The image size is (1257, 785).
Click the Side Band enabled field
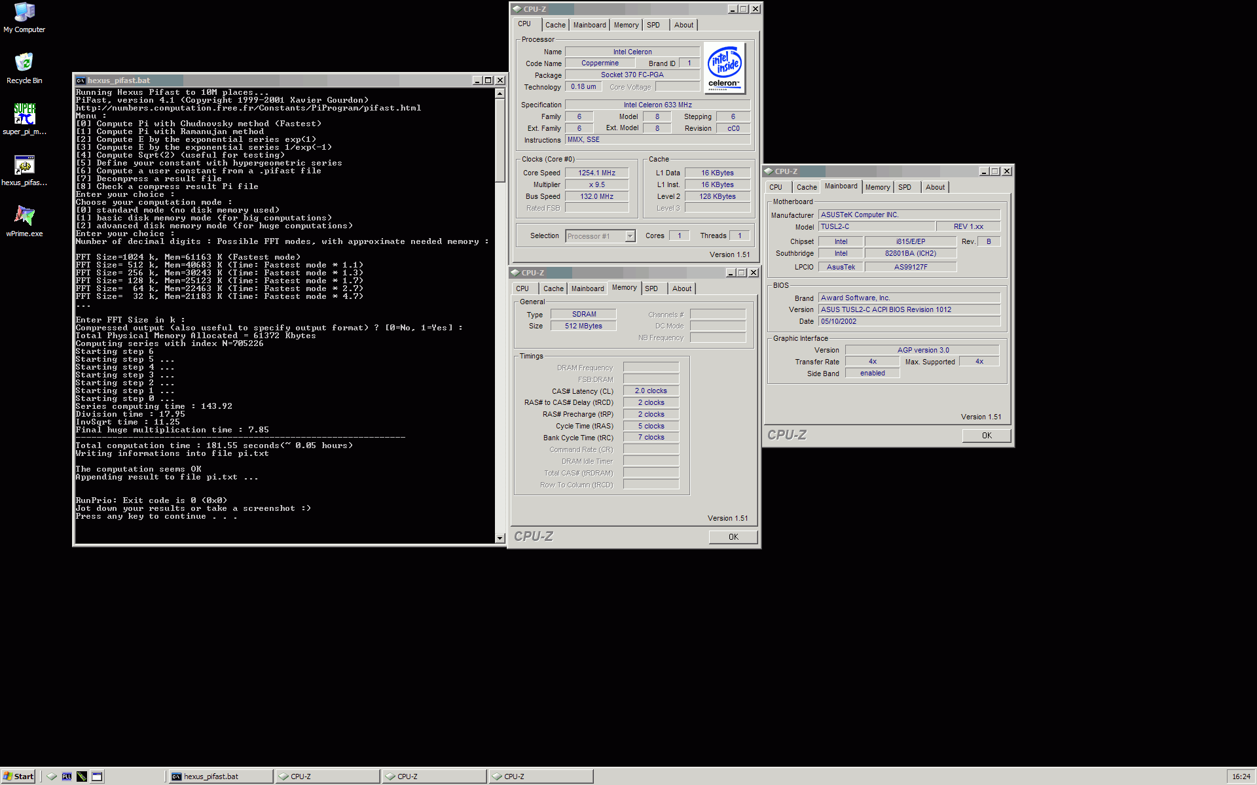[872, 374]
